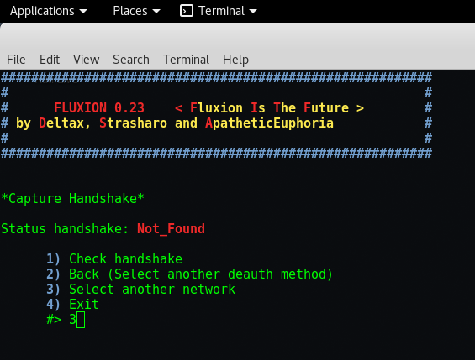The width and height of the screenshot is (475, 360).
Task: Open the Search menu
Action: pyautogui.click(x=131, y=60)
